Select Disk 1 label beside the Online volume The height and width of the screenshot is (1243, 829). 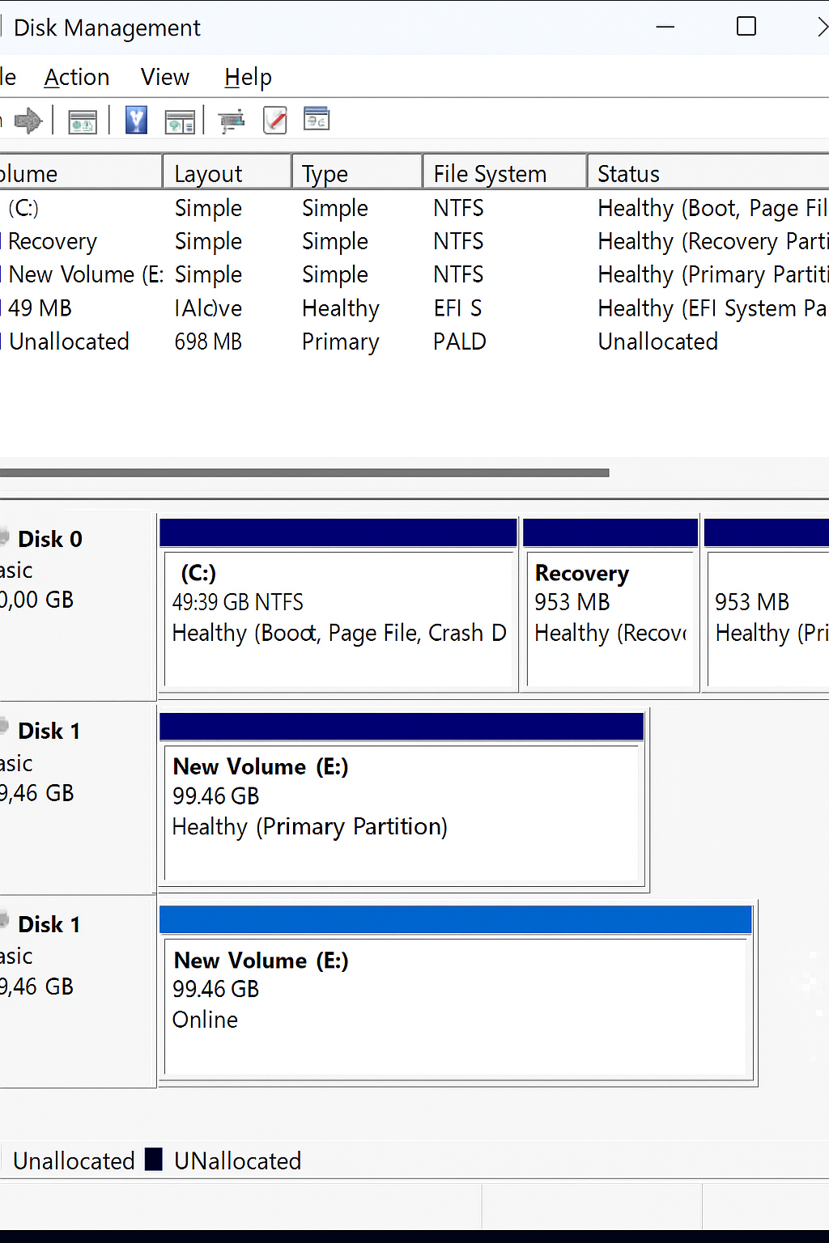[78, 992]
